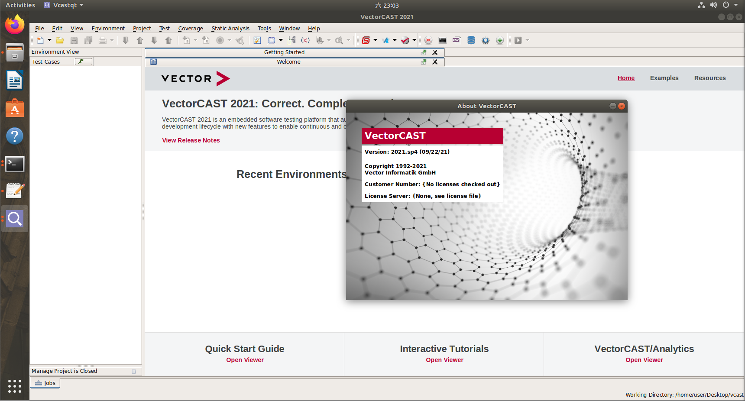
Task: Click the green plus add icon
Action: [x=499, y=40]
